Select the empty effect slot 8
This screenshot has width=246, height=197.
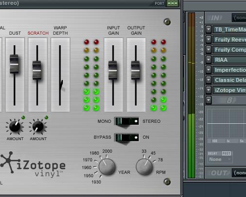coord(230,100)
